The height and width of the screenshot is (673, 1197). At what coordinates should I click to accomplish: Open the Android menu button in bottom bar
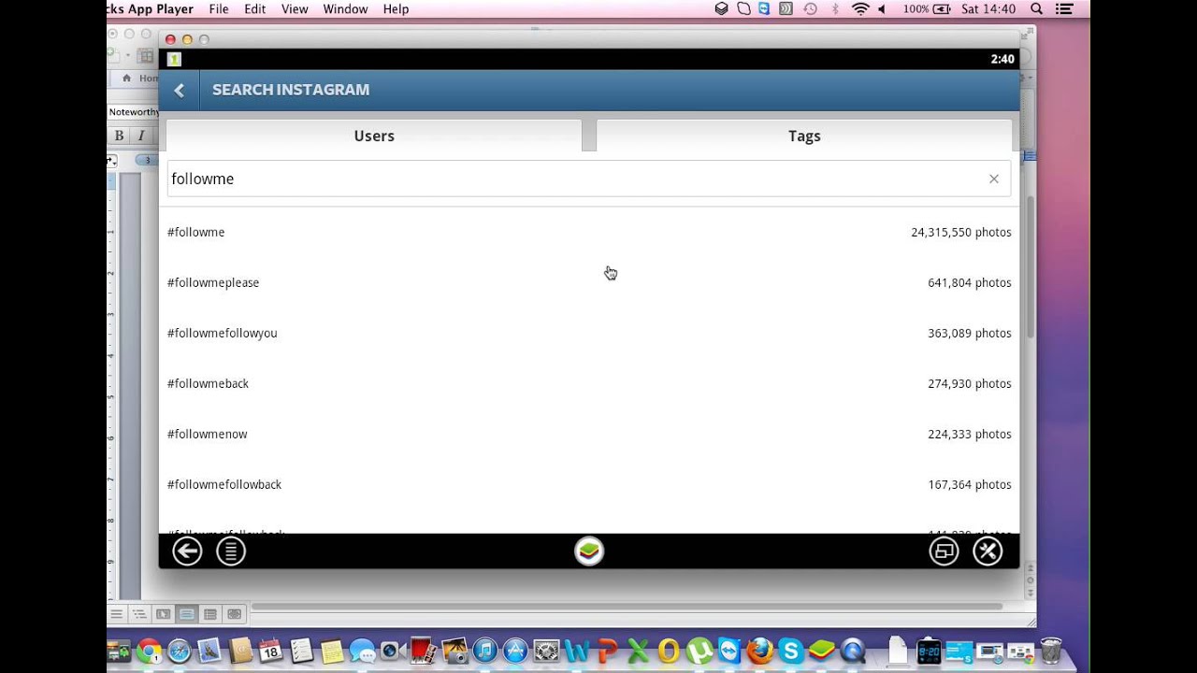[x=231, y=551]
